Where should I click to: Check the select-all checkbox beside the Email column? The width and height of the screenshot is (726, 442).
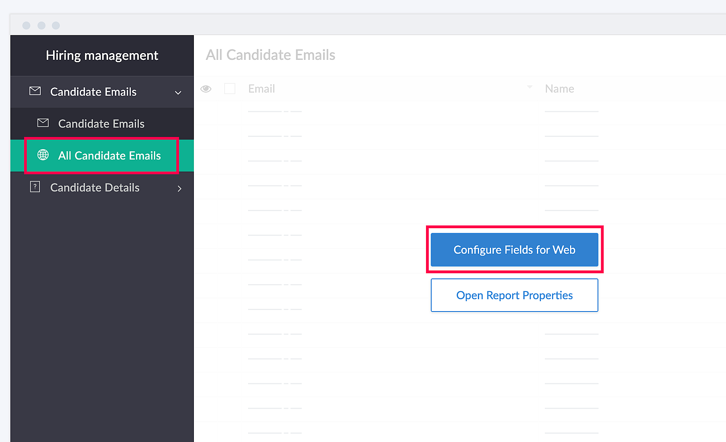(230, 89)
